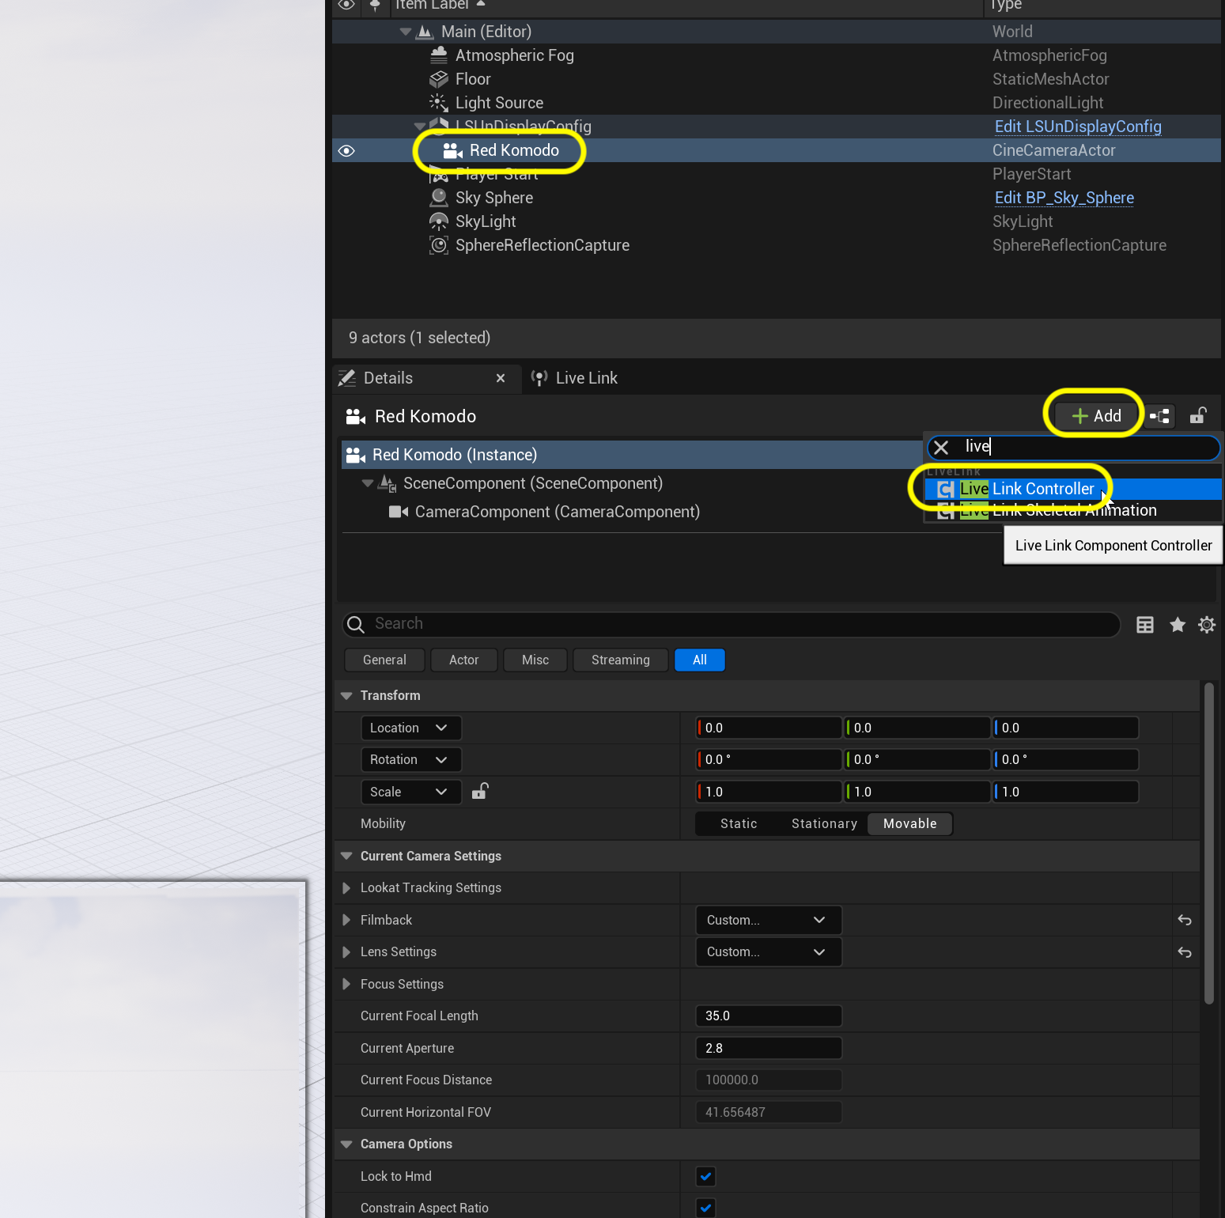Image resolution: width=1225 pixels, height=1218 pixels.
Task: Expand Lookat Tracking Settings
Action: (x=346, y=888)
